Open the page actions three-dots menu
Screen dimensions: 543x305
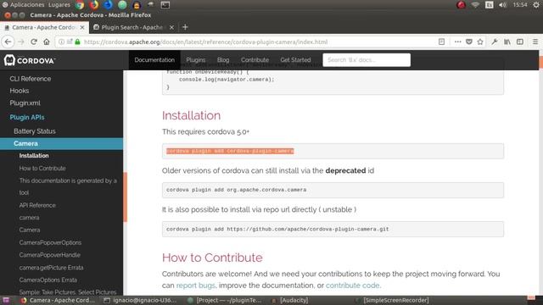point(457,42)
